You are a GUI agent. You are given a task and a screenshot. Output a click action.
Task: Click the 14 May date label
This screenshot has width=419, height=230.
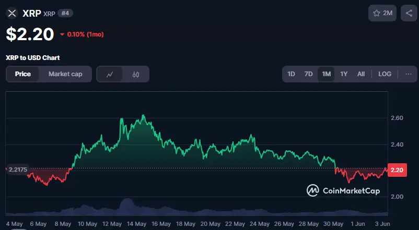pyautogui.click(x=136, y=224)
